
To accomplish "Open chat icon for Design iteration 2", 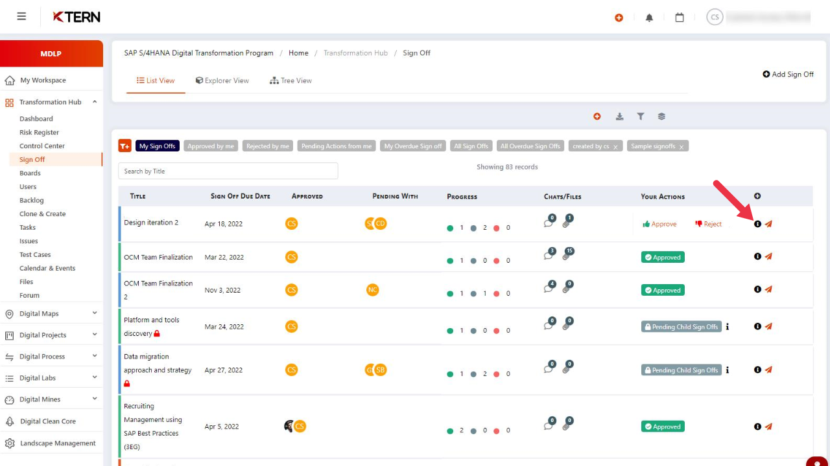I will click(549, 222).
